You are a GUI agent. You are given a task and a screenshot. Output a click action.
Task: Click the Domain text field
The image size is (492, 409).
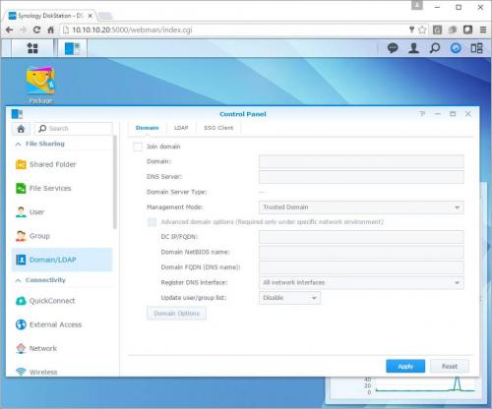coord(361,161)
